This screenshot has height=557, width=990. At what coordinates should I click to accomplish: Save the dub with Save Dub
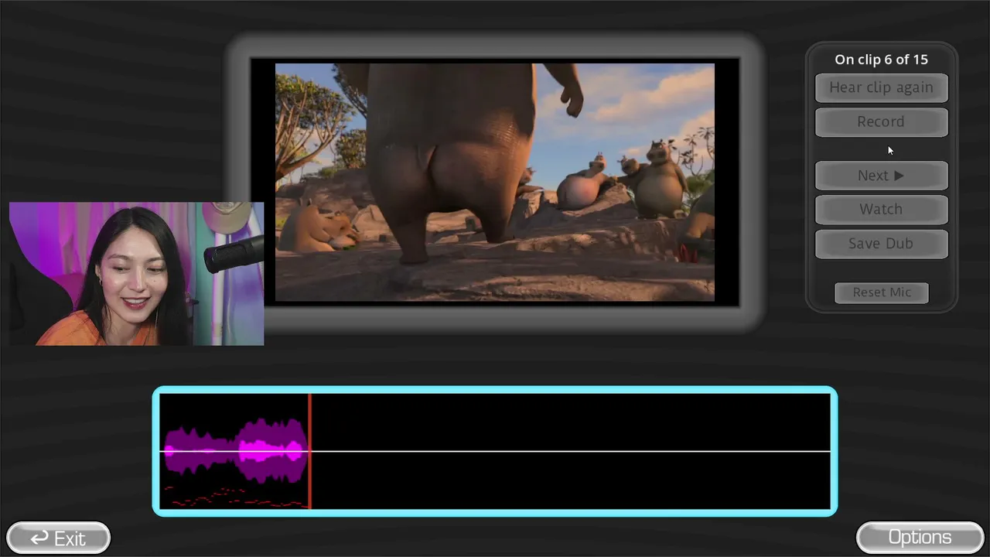[x=881, y=243]
